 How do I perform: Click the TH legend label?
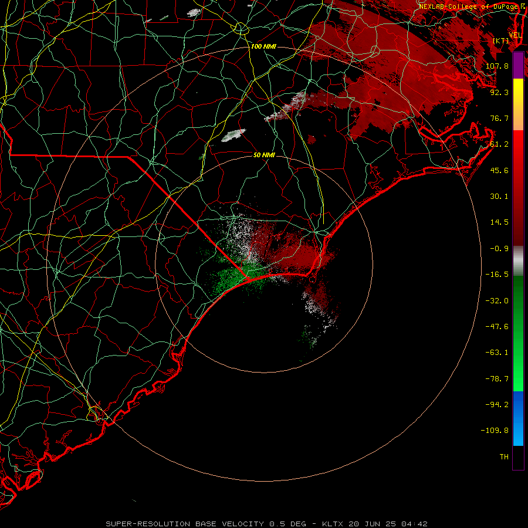504,457
